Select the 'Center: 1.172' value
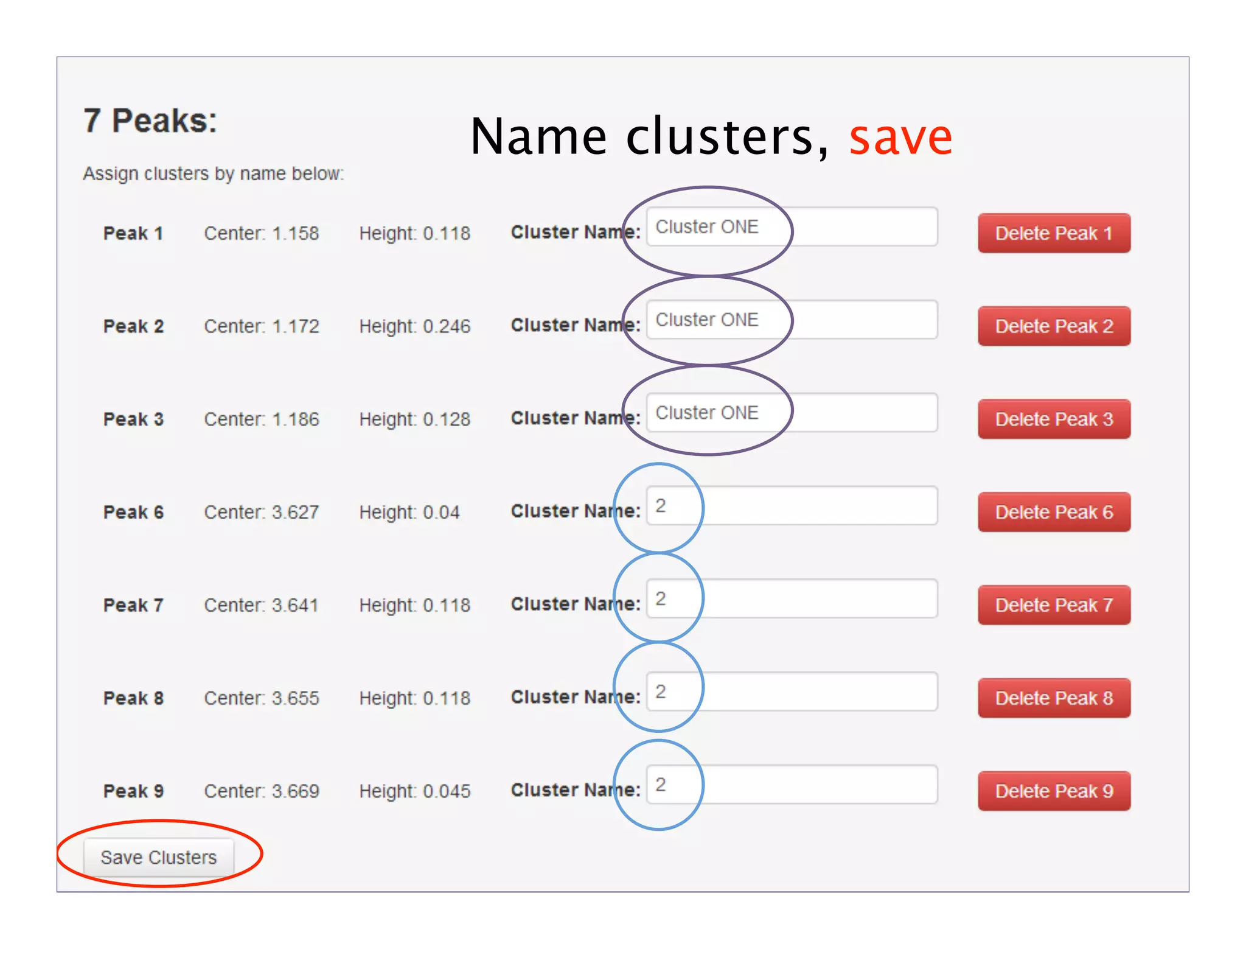 point(262,326)
